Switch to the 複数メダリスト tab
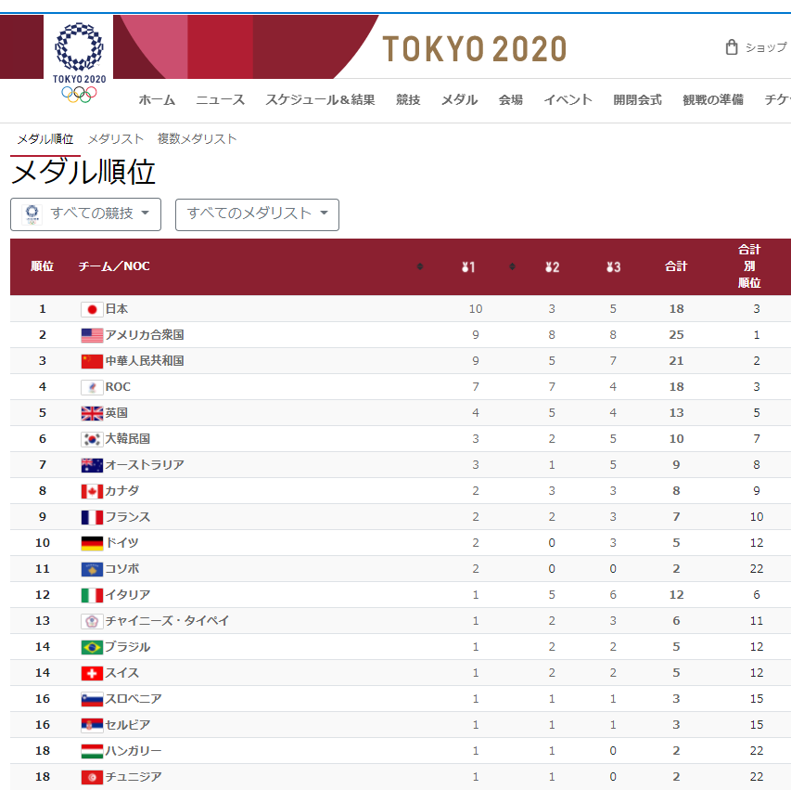The height and width of the screenshot is (790, 791). [x=197, y=139]
